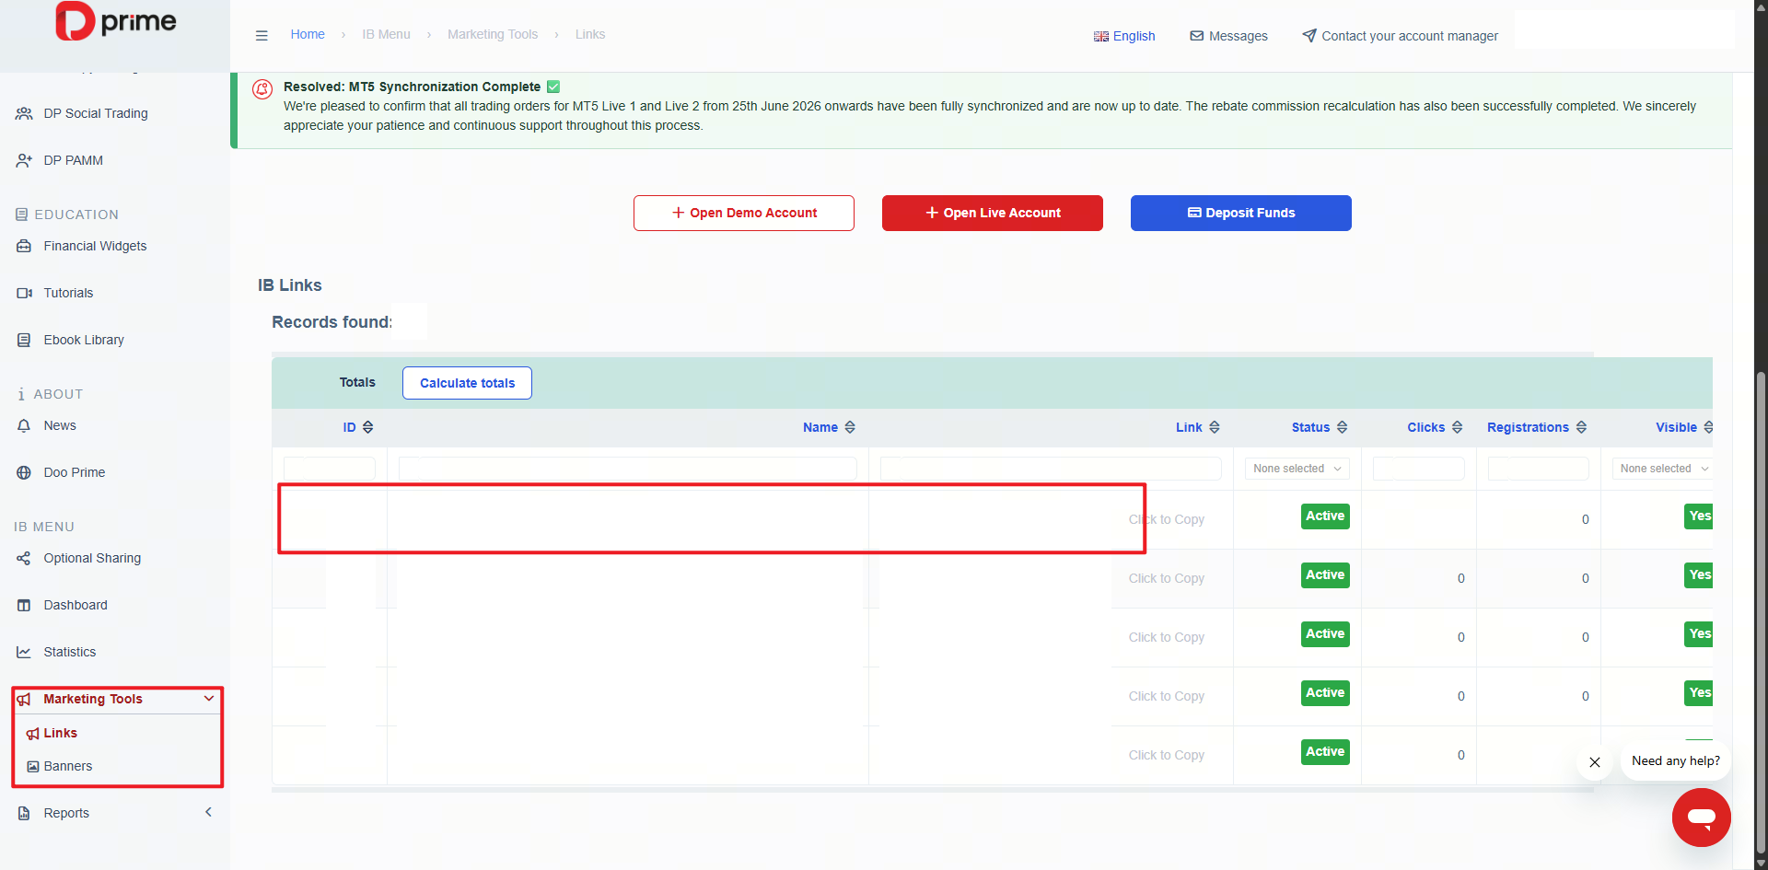This screenshot has height=870, width=1768.
Task: Open the red chat bubble widget
Action: pyautogui.click(x=1701, y=817)
